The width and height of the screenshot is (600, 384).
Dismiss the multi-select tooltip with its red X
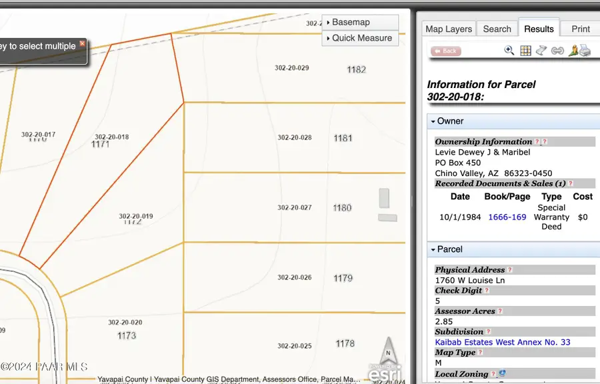click(83, 43)
